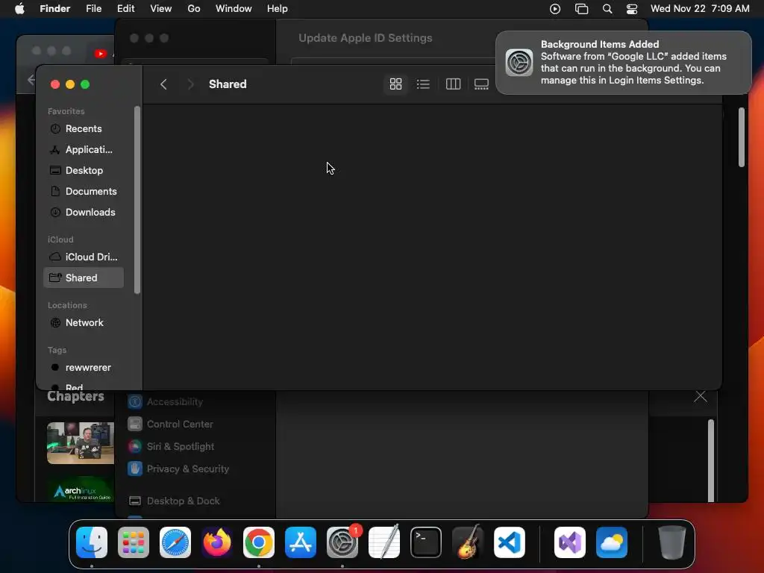Open App Store from the Dock
Viewport: 764px width, 573px height.
(x=301, y=542)
